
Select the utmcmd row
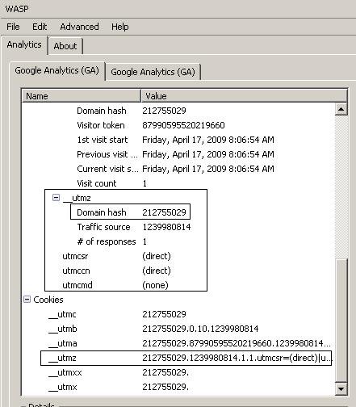178,285
